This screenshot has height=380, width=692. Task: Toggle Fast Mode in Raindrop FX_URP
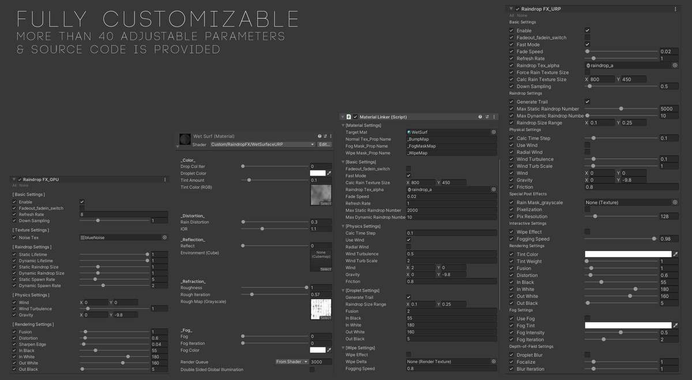(587, 44)
